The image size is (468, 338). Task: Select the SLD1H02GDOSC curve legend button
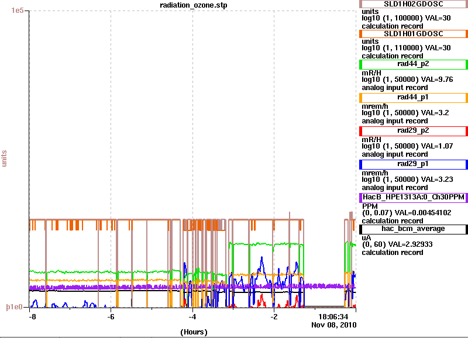(x=414, y=4)
